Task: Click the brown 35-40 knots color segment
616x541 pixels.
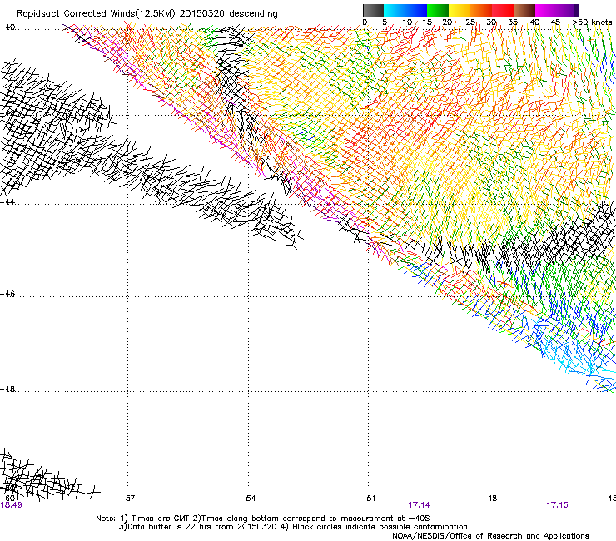Action: coord(524,10)
